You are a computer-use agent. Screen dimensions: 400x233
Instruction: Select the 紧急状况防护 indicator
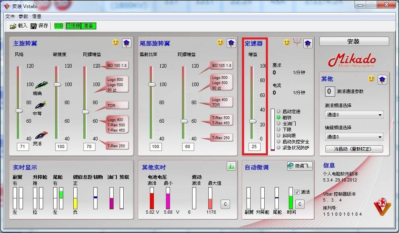pos(279,148)
